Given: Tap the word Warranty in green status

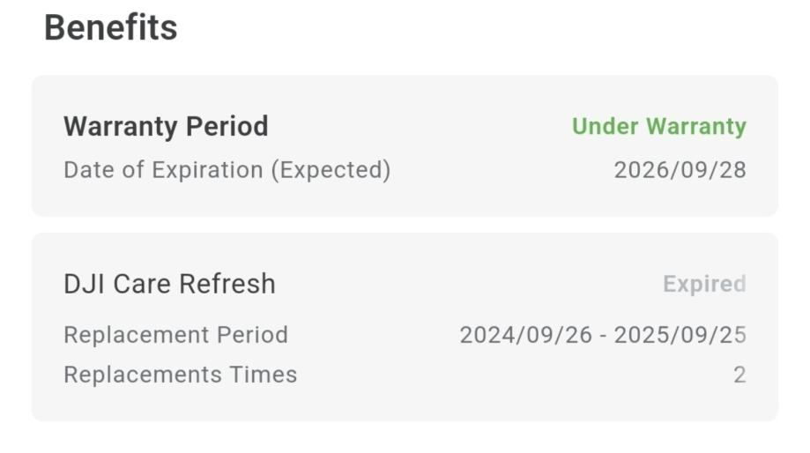Looking at the screenshot, I should coord(695,126).
